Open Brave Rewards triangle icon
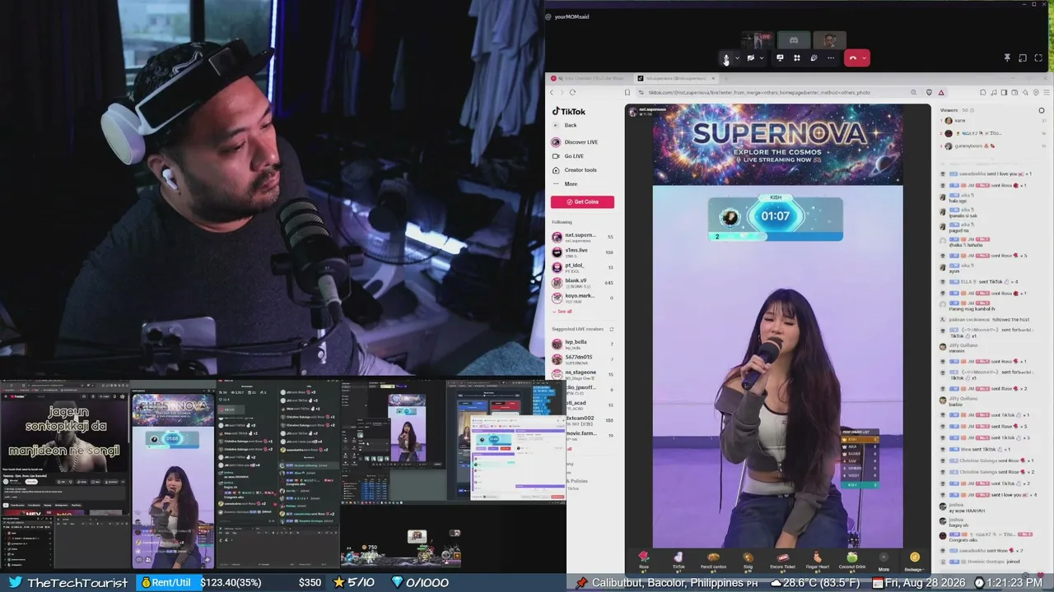The width and height of the screenshot is (1054, 592). [941, 92]
